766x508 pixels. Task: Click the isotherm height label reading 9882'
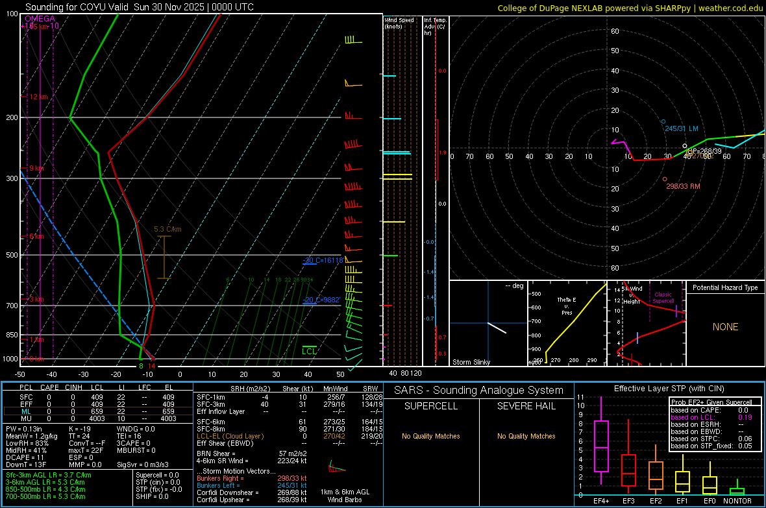(x=322, y=300)
